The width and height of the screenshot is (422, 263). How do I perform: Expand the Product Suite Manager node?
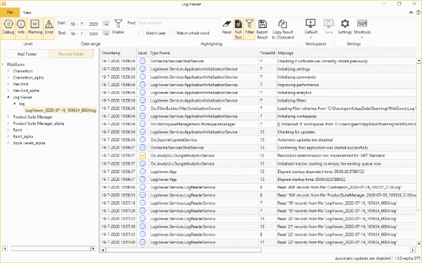8,116
